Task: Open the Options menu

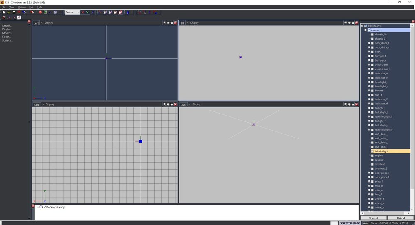Action: tap(22, 7)
